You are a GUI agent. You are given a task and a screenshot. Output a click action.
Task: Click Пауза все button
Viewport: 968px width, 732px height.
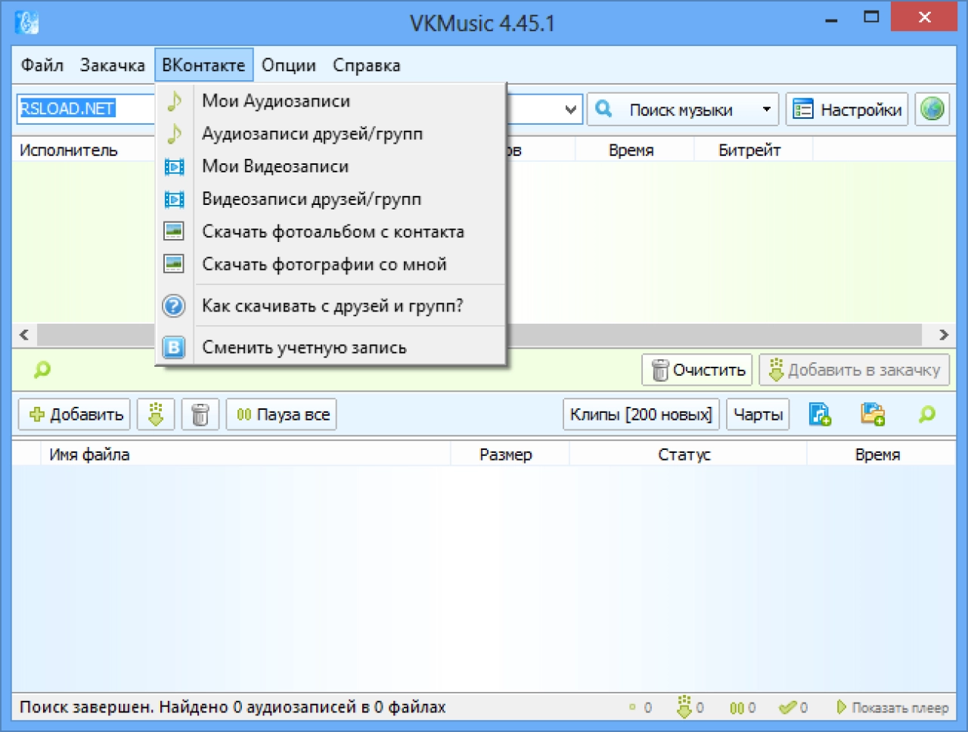(281, 414)
